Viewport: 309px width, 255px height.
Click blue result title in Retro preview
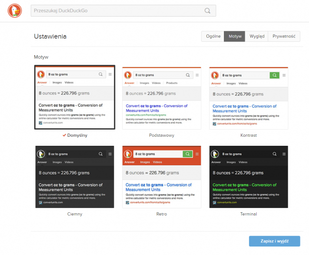[158, 187]
